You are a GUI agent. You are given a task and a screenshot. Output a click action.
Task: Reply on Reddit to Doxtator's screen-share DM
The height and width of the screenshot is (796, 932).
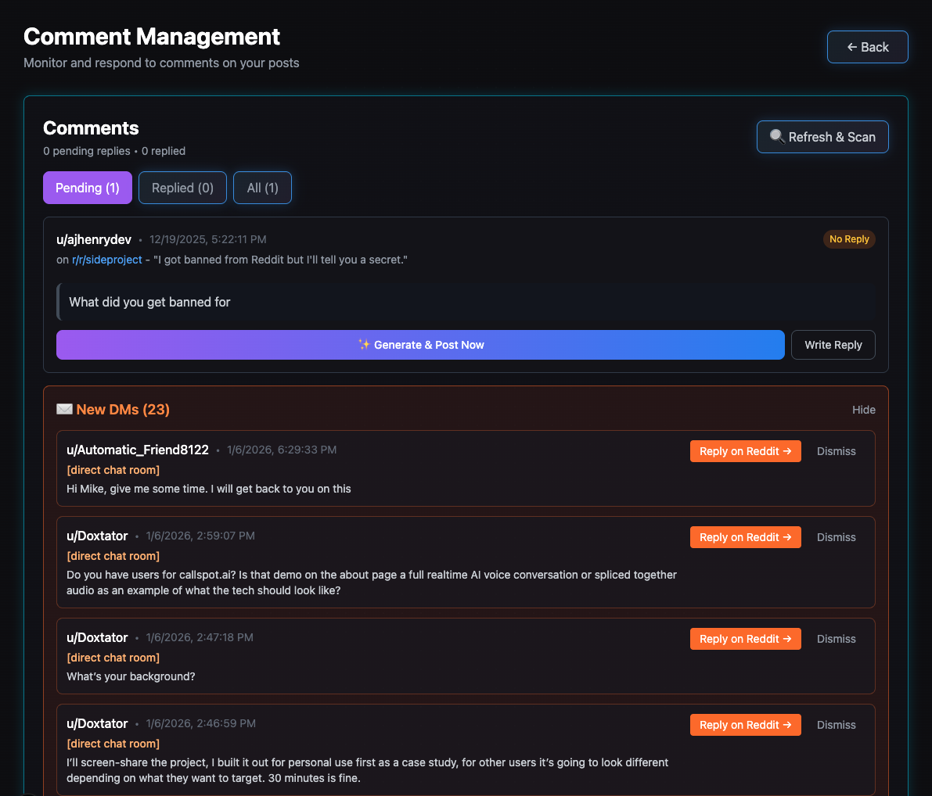click(x=745, y=725)
